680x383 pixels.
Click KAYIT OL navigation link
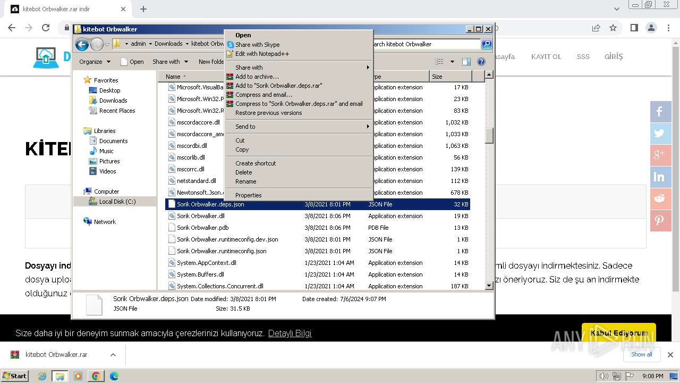click(546, 56)
